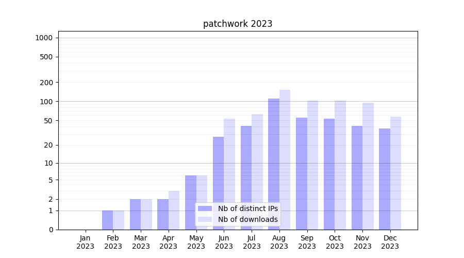Pick the Nov 2023 downloads bar
The width and height of the screenshot is (464, 258).
[368, 166]
